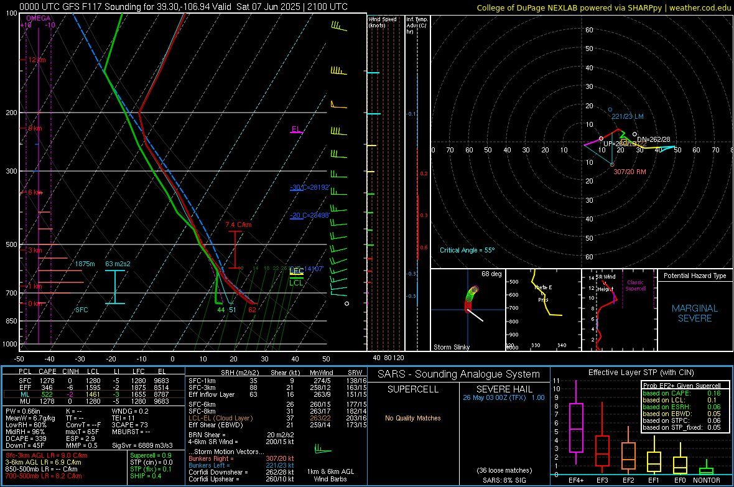Click the left-mover blue circle on hodograph
The width and height of the screenshot is (734, 487).
[610, 109]
